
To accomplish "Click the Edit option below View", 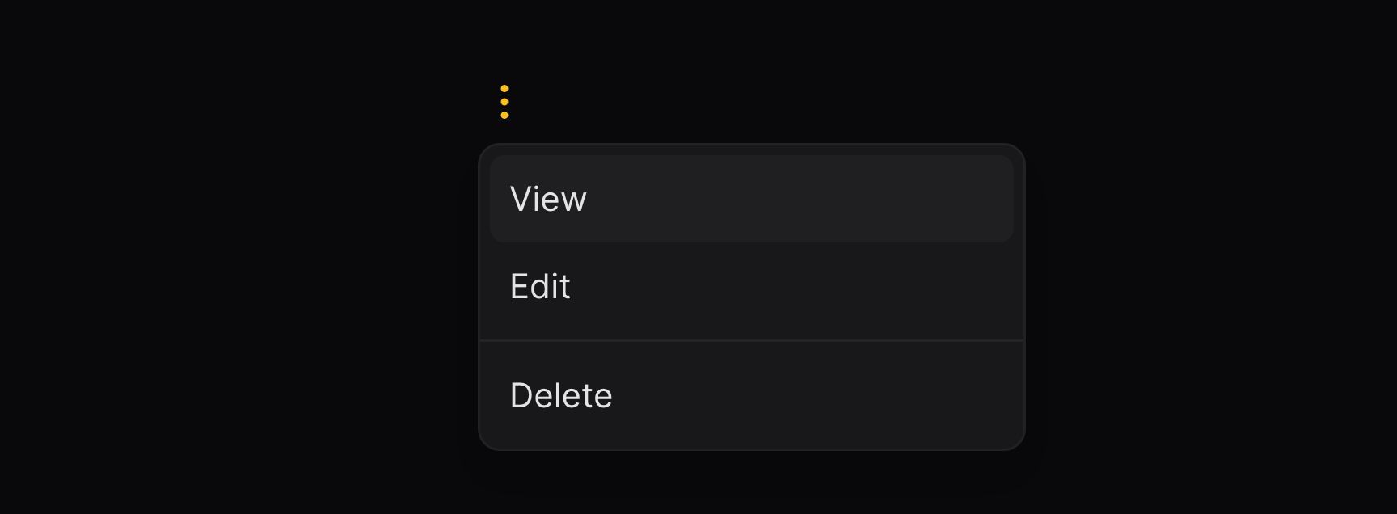I will (x=752, y=286).
